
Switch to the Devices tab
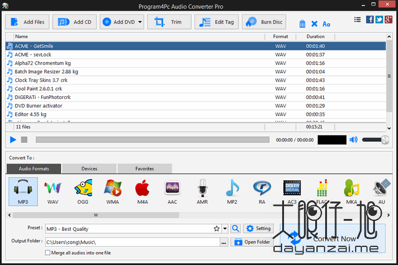click(89, 169)
